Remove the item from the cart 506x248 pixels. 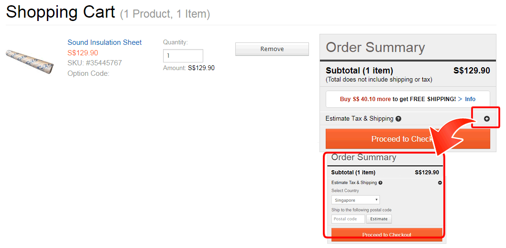(272, 49)
